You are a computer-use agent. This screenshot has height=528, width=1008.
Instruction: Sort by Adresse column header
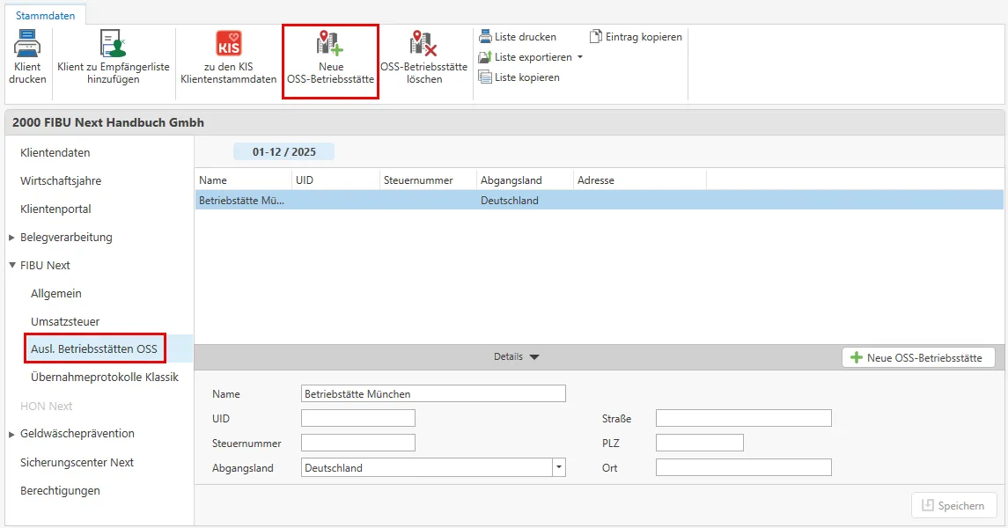pos(640,180)
